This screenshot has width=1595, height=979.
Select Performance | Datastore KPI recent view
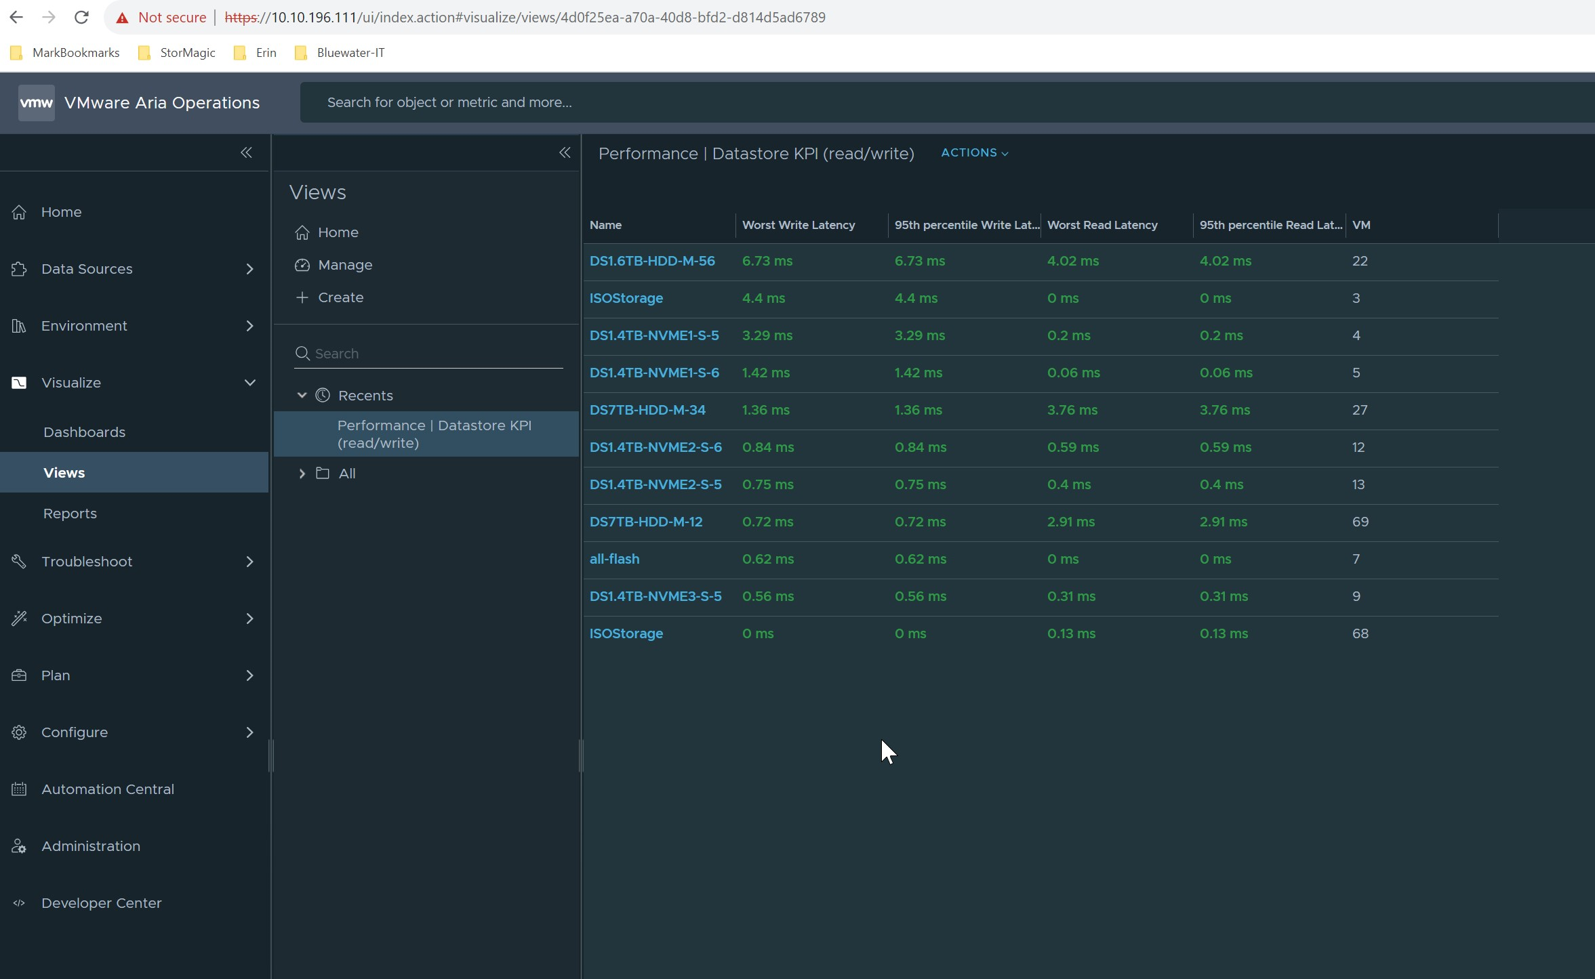[x=426, y=434]
